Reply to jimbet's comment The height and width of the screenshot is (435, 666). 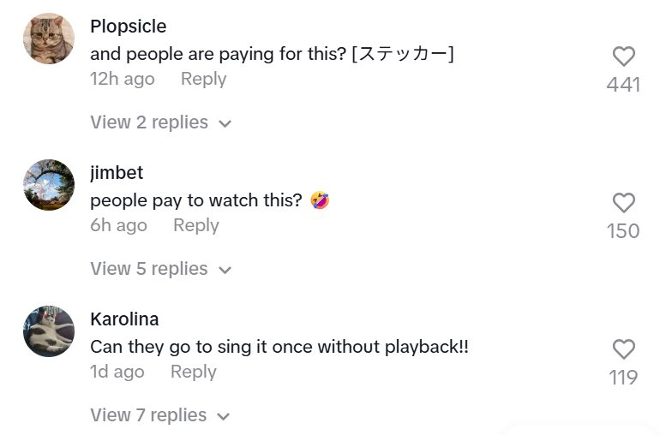point(195,225)
